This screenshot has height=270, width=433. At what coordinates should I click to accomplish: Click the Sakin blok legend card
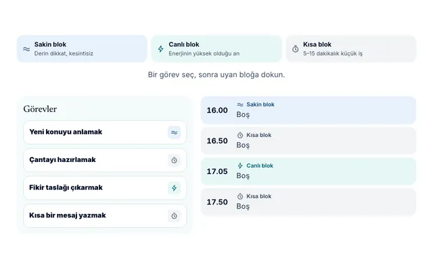pos(82,49)
